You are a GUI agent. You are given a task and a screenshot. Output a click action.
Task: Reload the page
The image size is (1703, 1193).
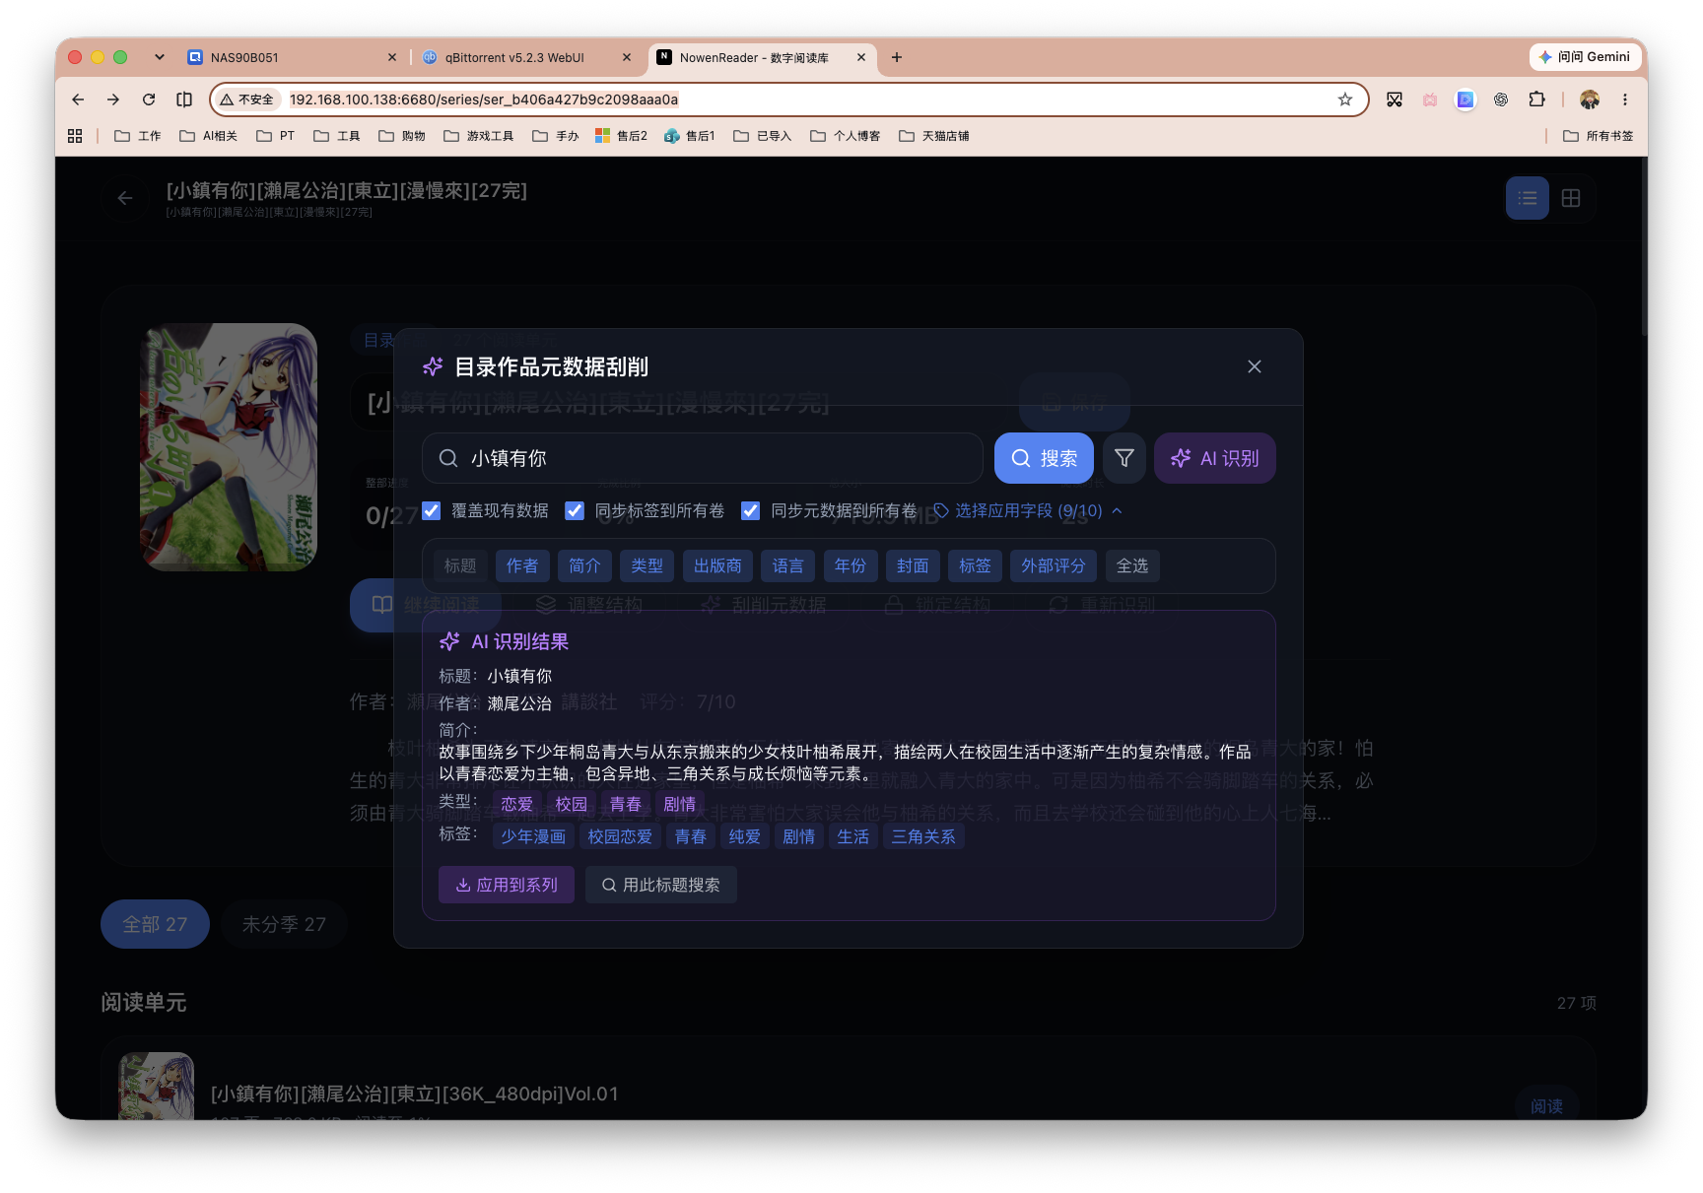pos(149,99)
